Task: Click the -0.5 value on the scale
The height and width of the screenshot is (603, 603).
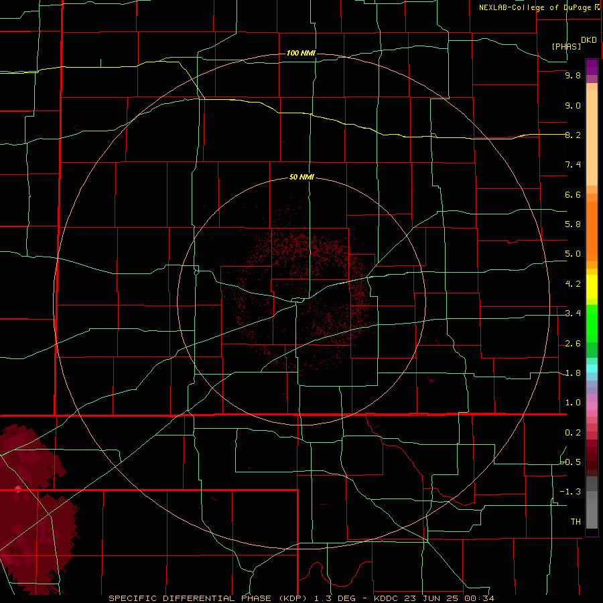Action: click(571, 462)
